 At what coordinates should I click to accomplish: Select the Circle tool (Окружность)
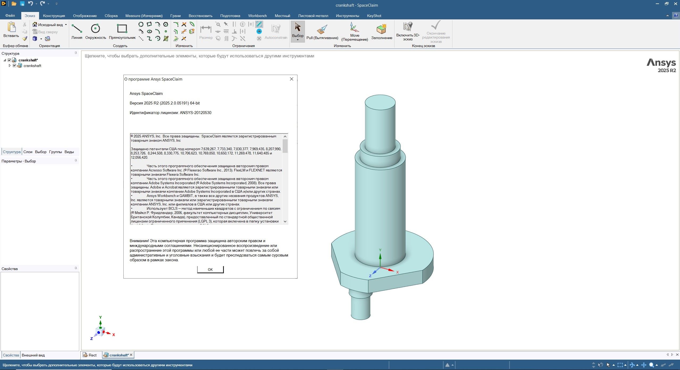[x=95, y=31]
